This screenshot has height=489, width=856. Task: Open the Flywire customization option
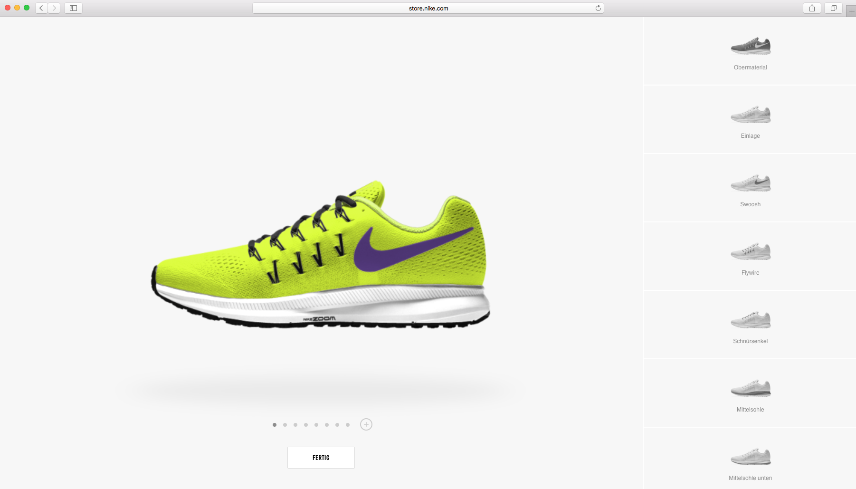(750, 257)
